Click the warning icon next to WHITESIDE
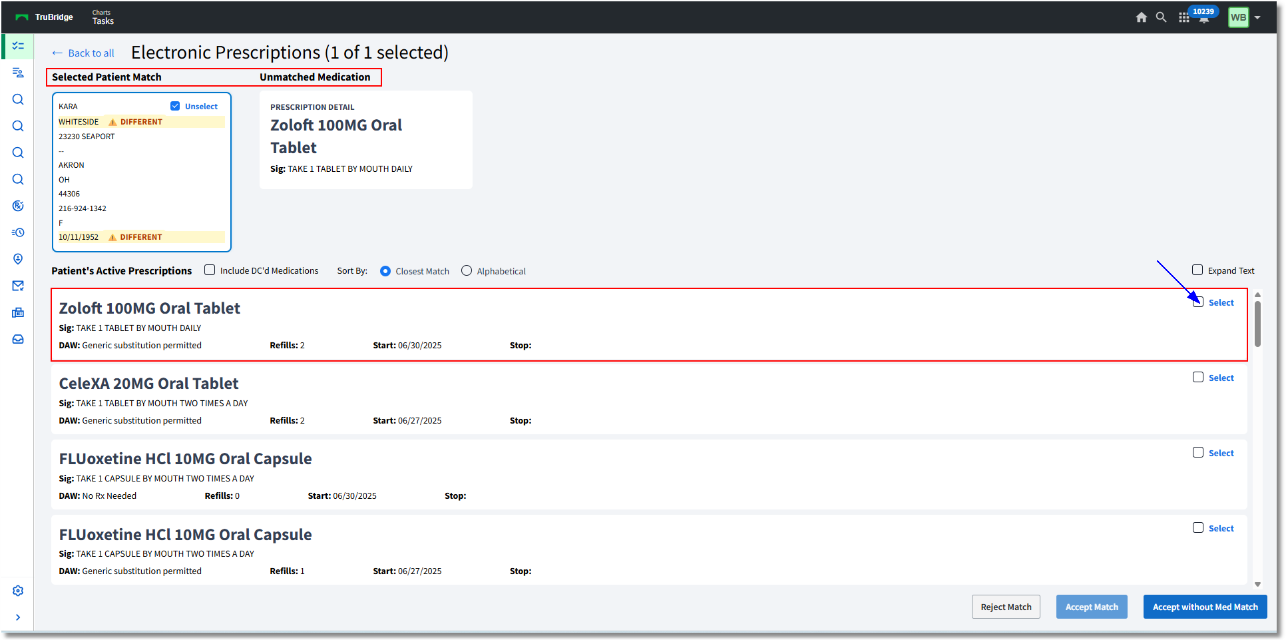1286x642 pixels. point(112,122)
